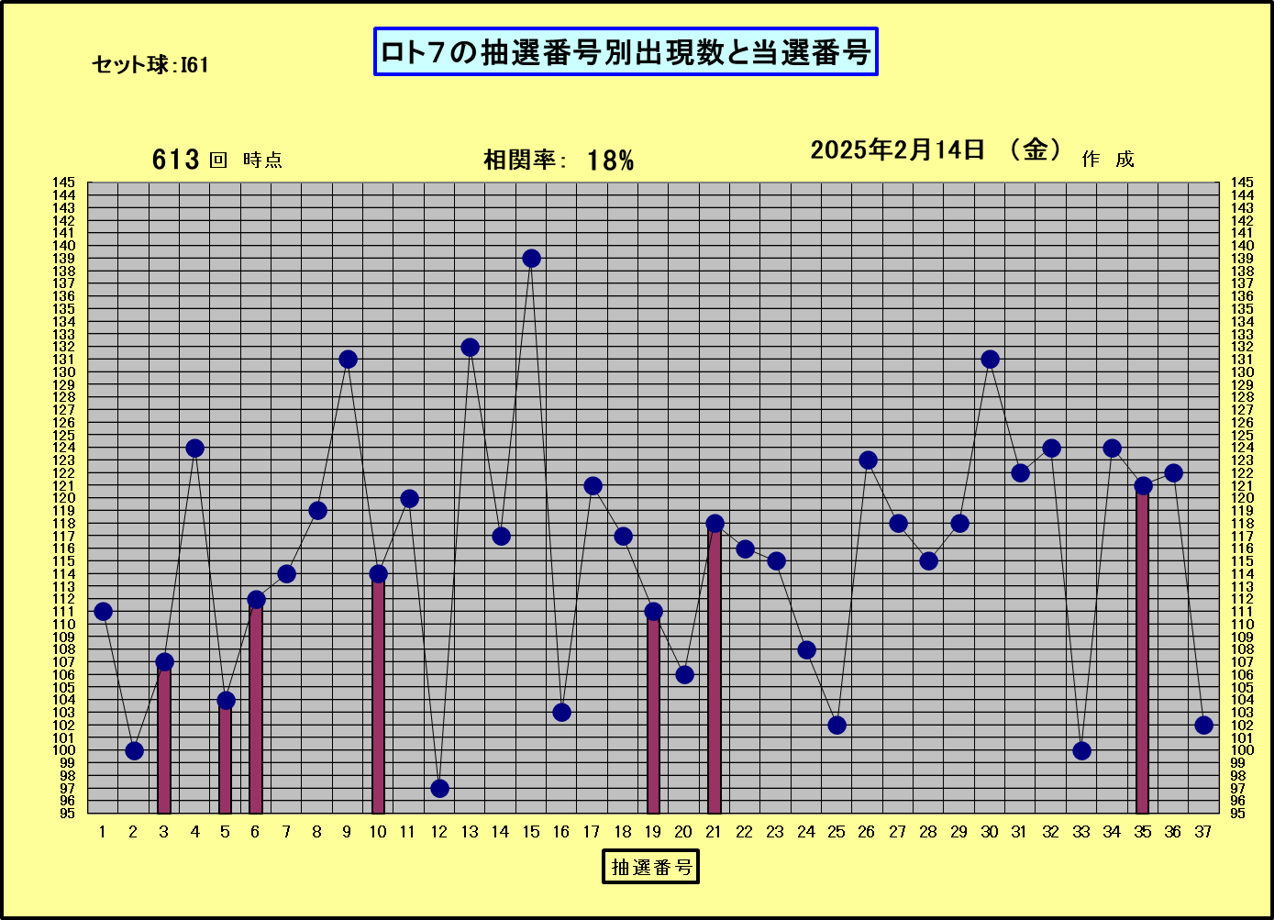The image size is (1274, 920).
Task: Click x-axis label 1
Action: point(102,832)
